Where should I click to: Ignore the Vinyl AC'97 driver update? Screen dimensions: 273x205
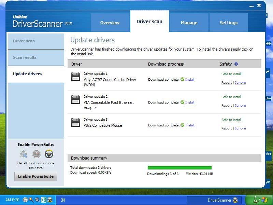click(241, 83)
